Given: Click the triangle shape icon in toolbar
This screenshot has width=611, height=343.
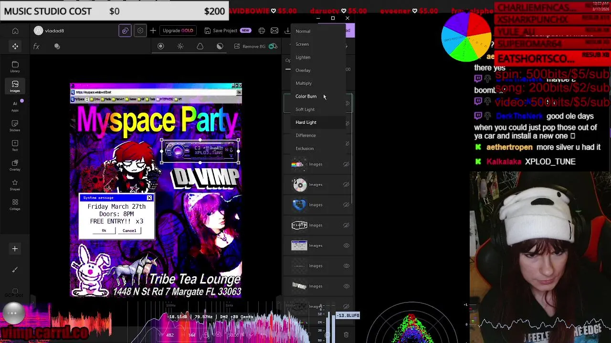Looking at the screenshot, I should [200, 46].
